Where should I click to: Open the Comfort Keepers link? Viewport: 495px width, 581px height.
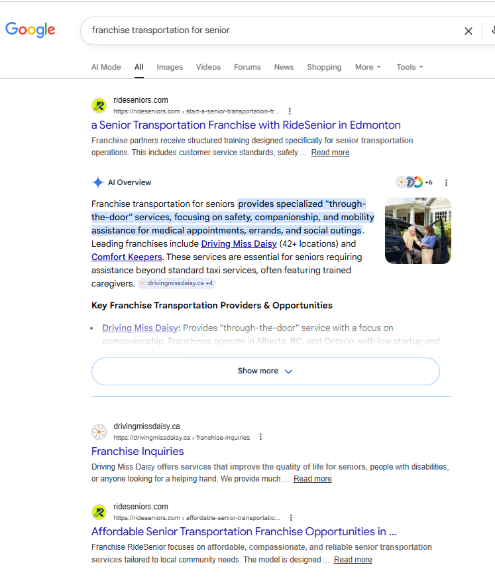click(x=127, y=257)
